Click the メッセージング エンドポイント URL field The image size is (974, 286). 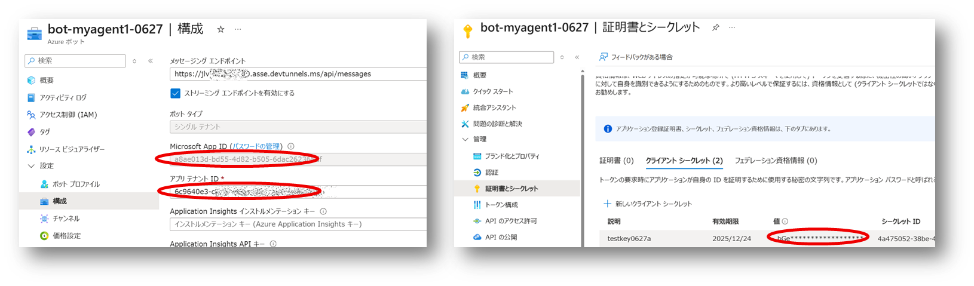(298, 74)
